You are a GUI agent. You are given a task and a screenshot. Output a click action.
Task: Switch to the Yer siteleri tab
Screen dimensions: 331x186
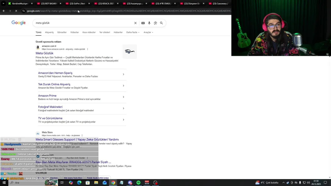(x=104, y=32)
